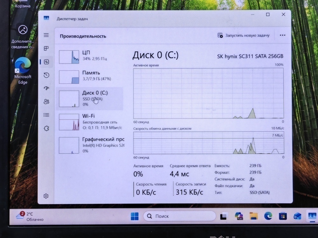Open the Details view
The image size is (318, 238).
(x=46, y=115)
